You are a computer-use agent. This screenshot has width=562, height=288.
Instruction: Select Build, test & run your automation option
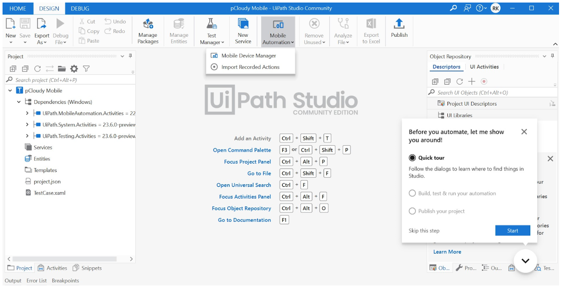[x=412, y=193]
